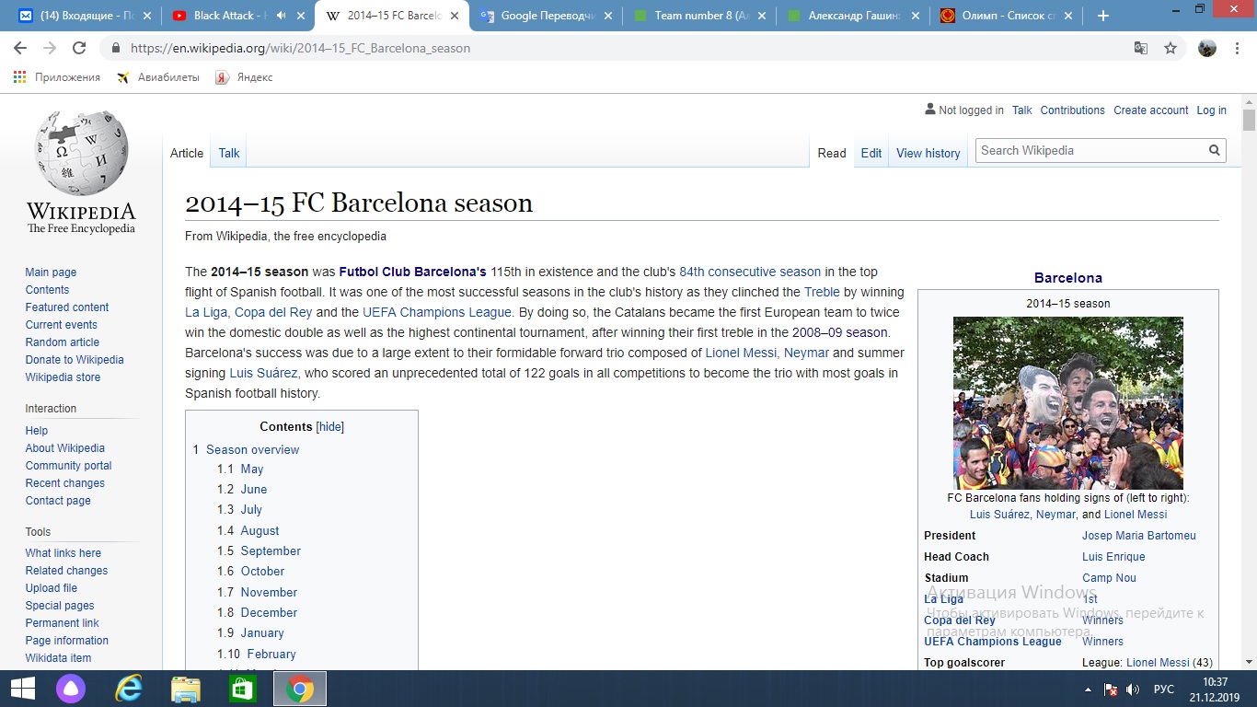Click the Google Translate icon in address bar
Image resolution: width=1257 pixels, height=707 pixels.
coord(1141,48)
